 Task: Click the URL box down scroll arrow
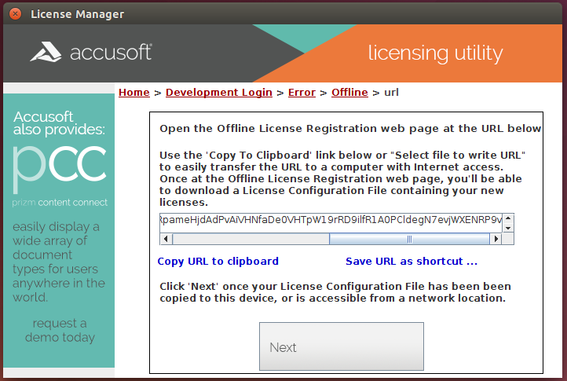tap(508, 228)
